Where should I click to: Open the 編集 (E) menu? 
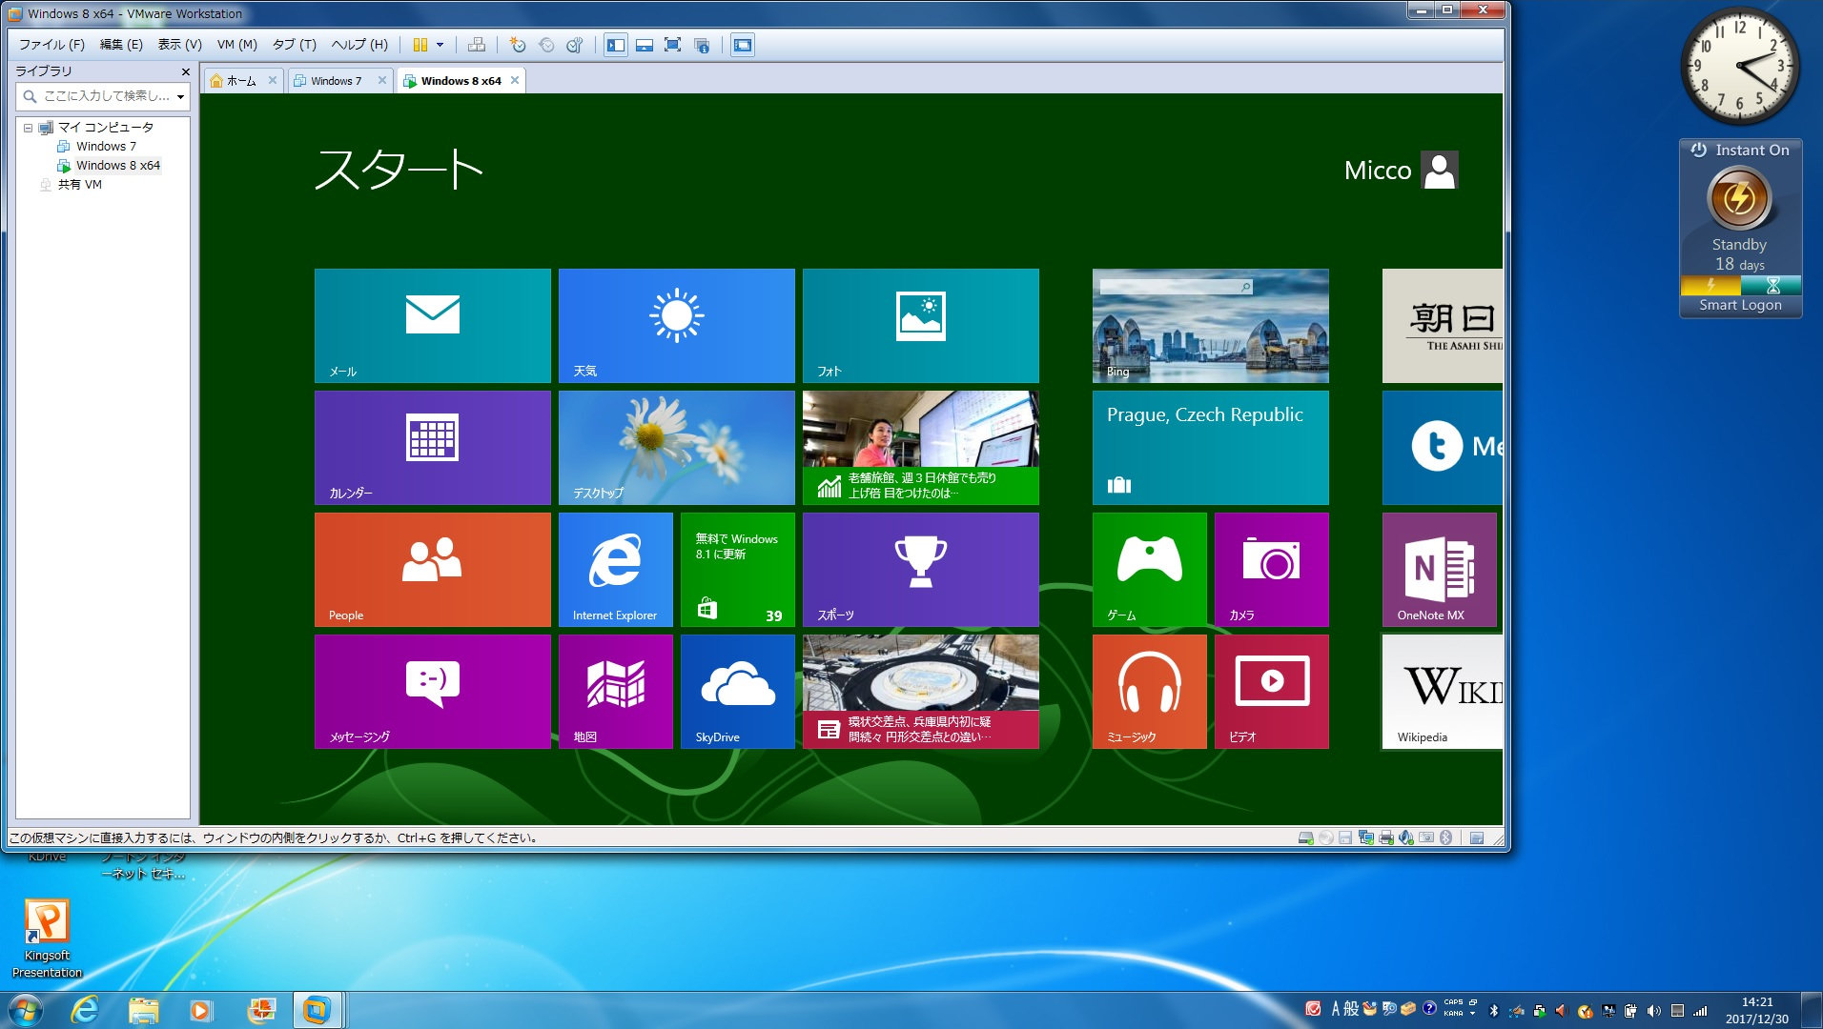[x=121, y=45]
